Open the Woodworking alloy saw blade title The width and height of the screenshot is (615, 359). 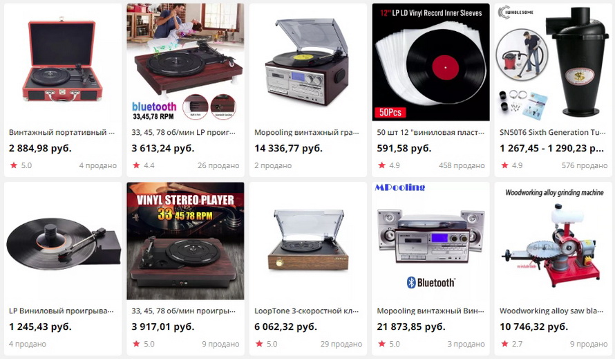click(x=551, y=311)
